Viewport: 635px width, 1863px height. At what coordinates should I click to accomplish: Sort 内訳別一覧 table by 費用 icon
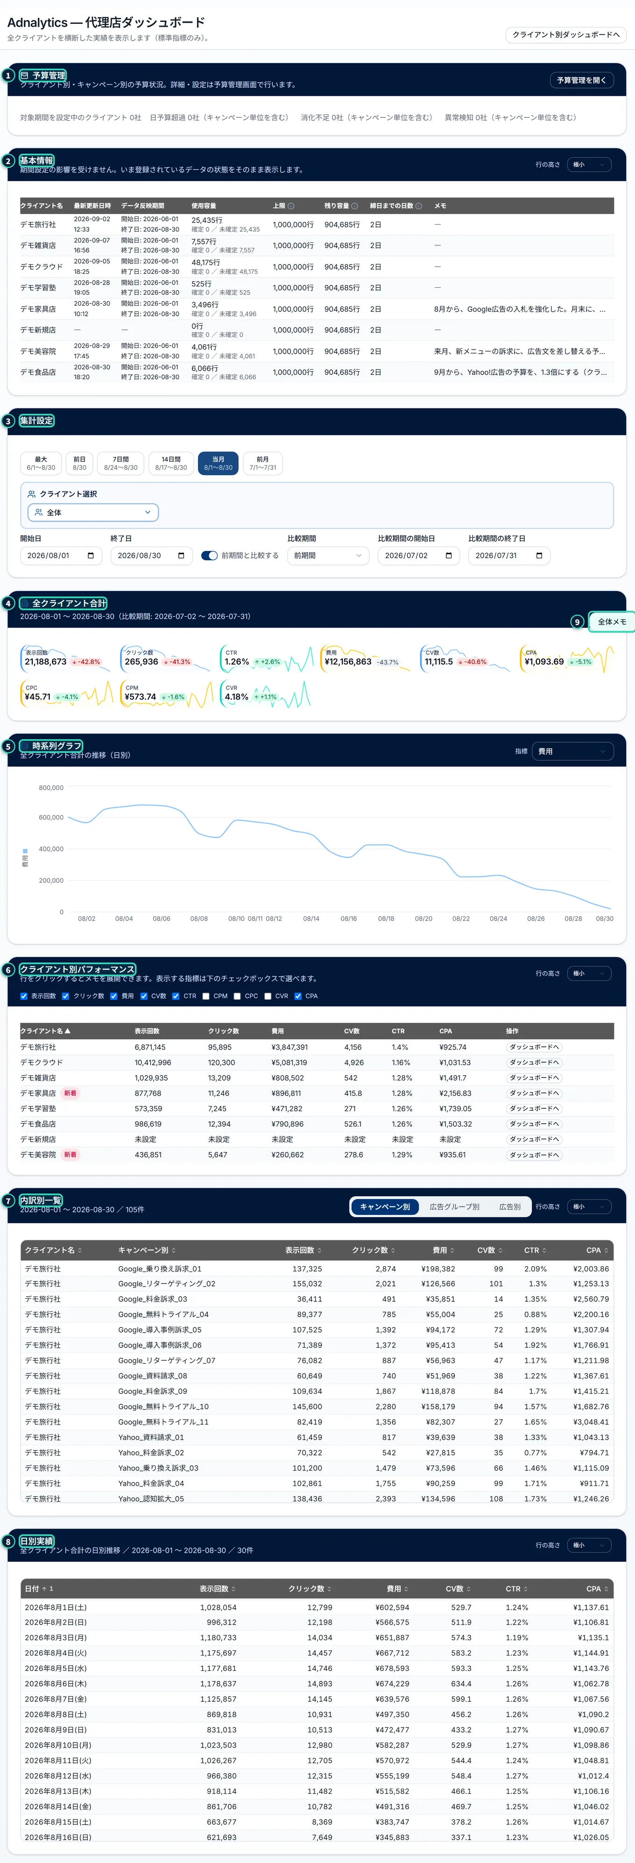point(452,1250)
